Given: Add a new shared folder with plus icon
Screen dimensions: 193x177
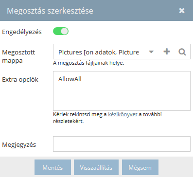Looking at the screenshot, I should (x=167, y=52).
